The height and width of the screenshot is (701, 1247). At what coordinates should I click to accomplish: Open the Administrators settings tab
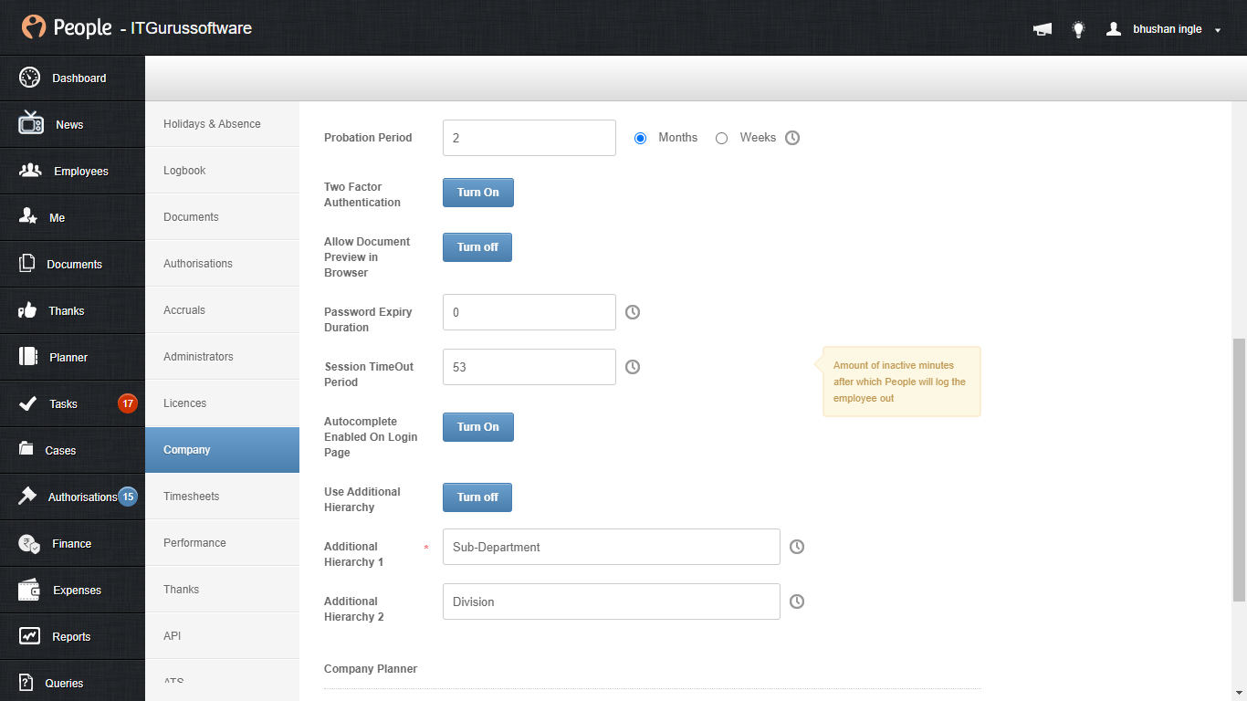[x=222, y=357]
